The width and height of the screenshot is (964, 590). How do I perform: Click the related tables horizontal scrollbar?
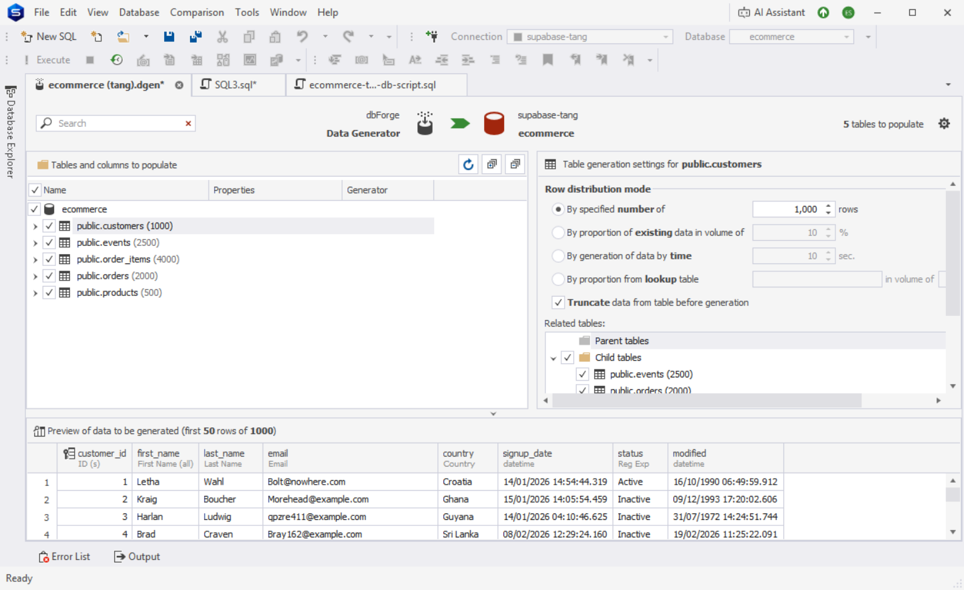tap(707, 401)
